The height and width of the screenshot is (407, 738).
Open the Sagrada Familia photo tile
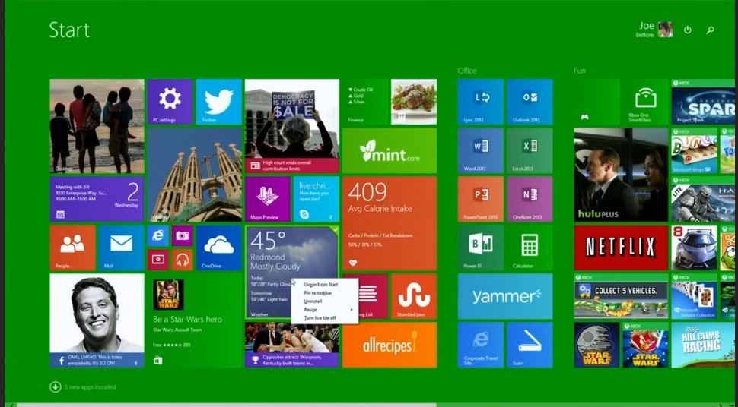click(194, 175)
